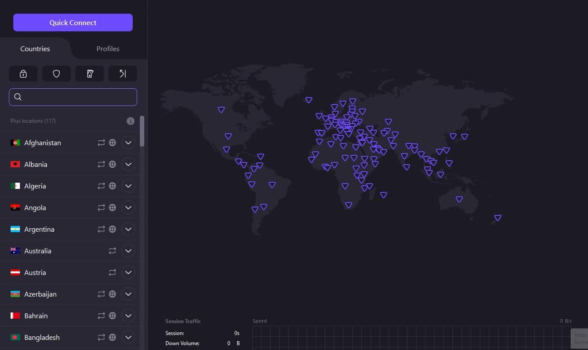The height and width of the screenshot is (350, 588).
Task: Toggle the Port Forwarding arrow icon
Action: tap(123, 74)
